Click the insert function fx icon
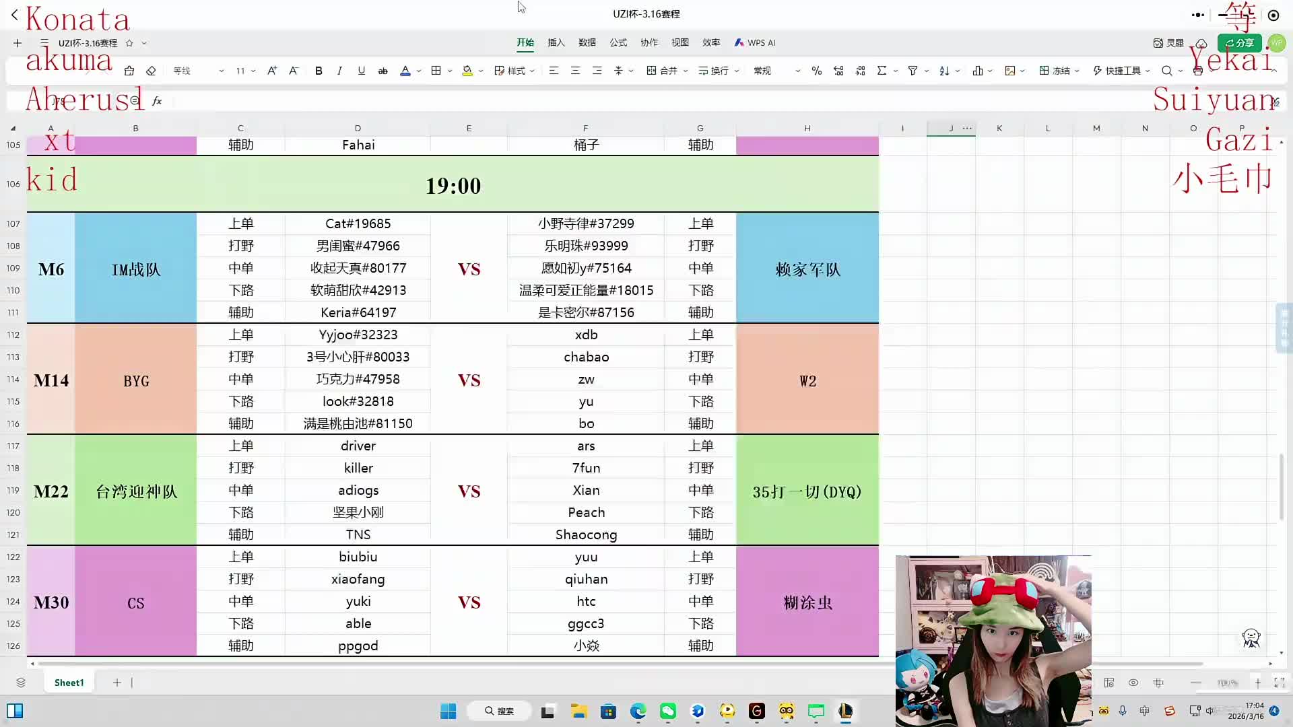Image resolution: width=1293 pixels, height=727 pixels. [x=157, y=101]
